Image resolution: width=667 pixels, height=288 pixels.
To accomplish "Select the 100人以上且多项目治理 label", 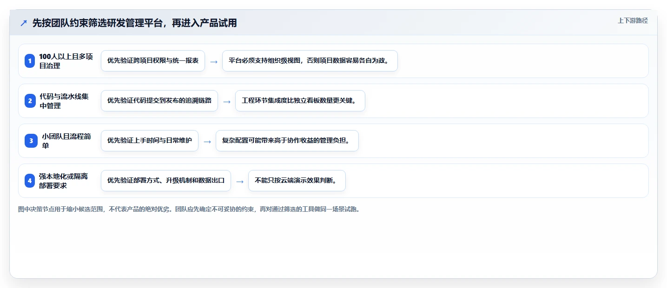I will tap(66, 61).
